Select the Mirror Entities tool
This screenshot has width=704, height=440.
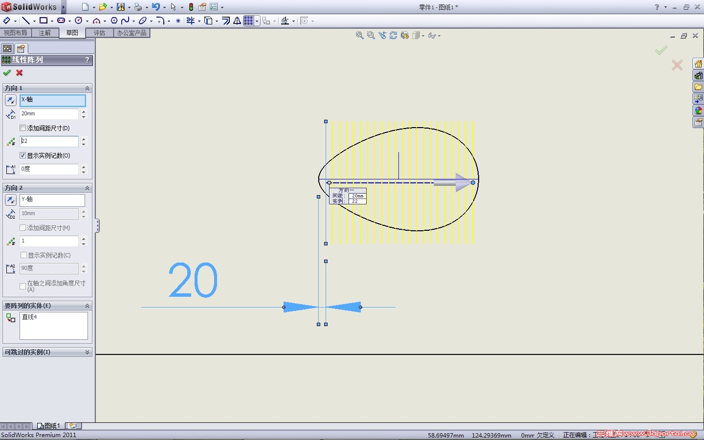[x=237, y=21]
